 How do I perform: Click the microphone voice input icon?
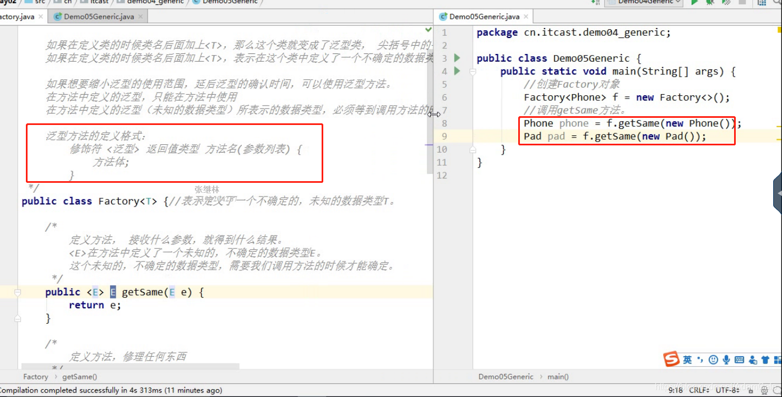click(x=726, y=360)
